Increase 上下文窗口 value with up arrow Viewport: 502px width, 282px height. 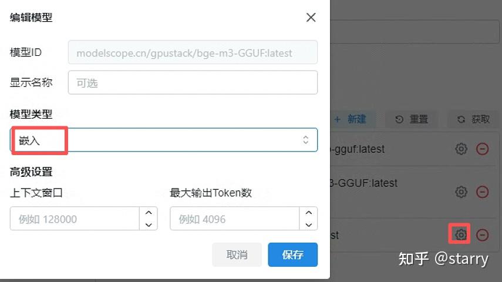point(149,213)
